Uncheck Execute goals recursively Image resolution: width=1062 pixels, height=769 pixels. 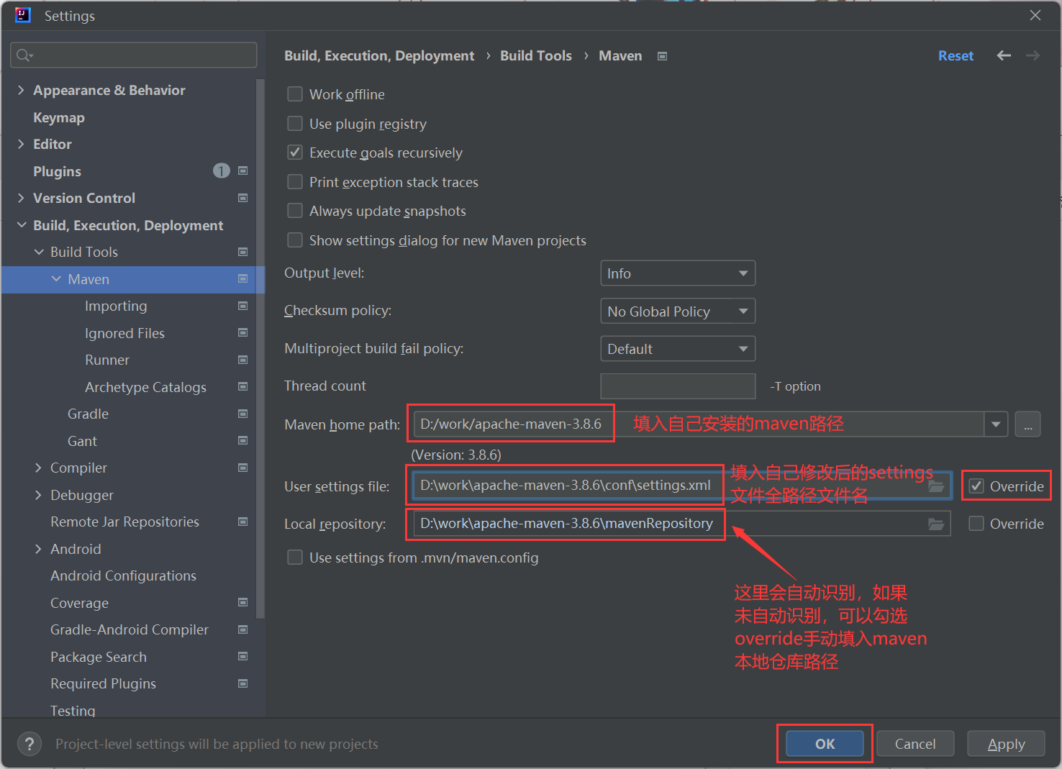click(295, 153)
